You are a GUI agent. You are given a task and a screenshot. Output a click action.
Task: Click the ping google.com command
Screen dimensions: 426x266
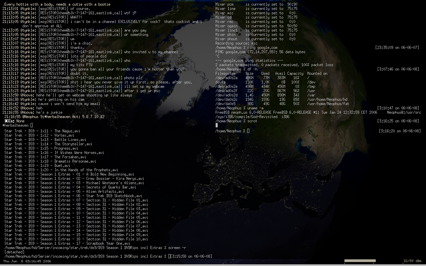pyautogui.click(x=246, y=48)
